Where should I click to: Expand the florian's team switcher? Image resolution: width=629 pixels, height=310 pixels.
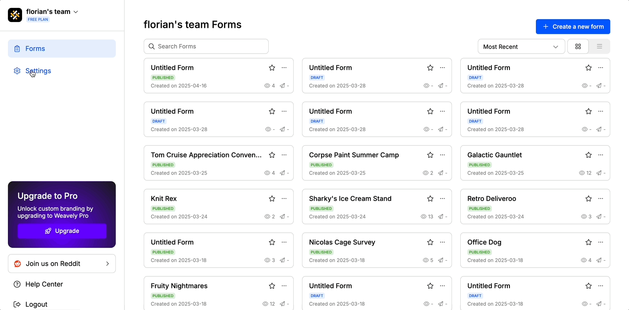[x=76, y=12]
